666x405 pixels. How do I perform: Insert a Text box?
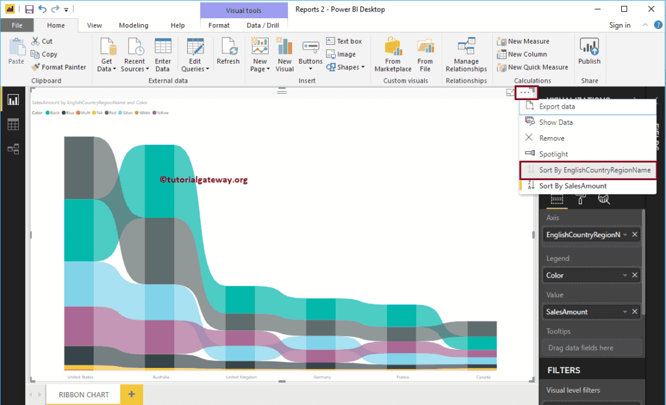point(344,41)
